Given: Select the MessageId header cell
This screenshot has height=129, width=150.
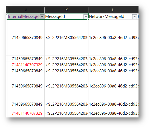Looking at the screenshot, I should pos(67,17).
